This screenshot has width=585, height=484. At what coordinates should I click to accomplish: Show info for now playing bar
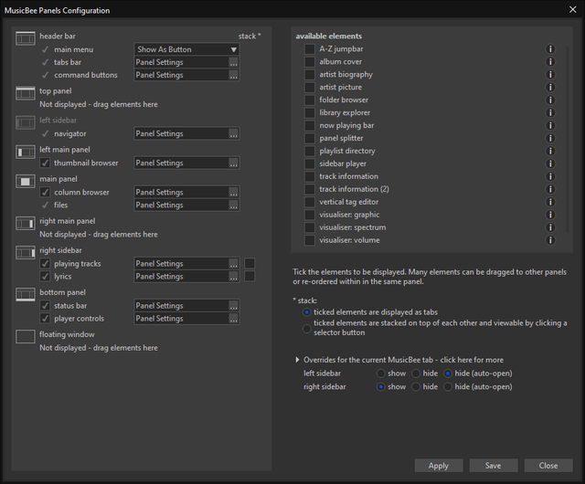coord(550,125)
